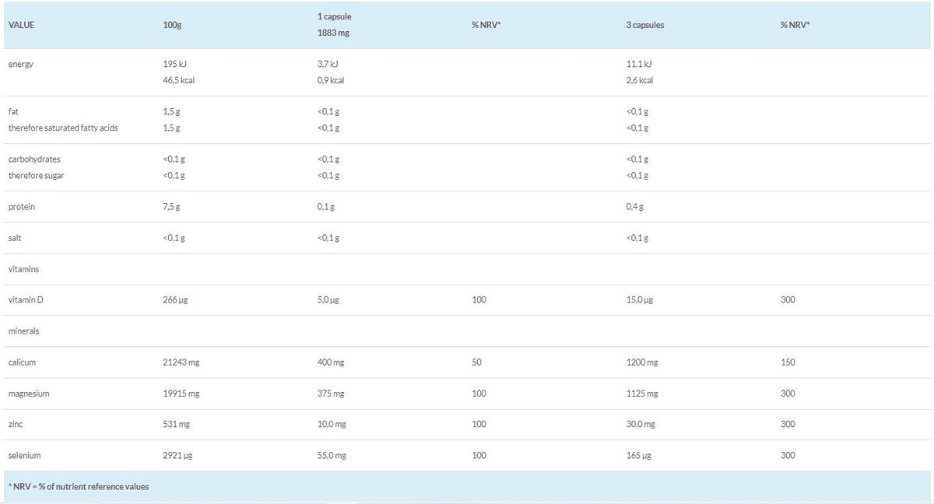The width and height of the screenshot is (934, 504).
Task: Select the NRV footnote text
Action: 78,487
